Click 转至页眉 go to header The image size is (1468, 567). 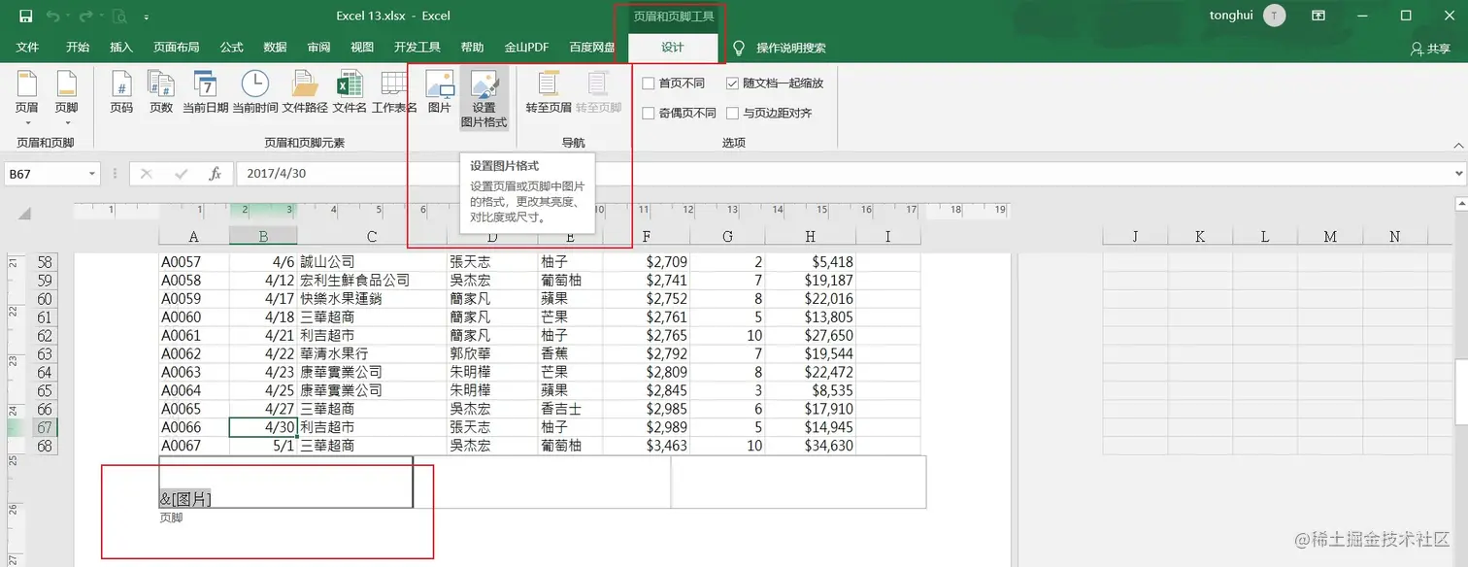pos(549,93)
